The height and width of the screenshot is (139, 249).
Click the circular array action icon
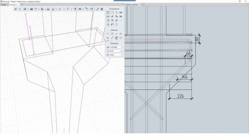pos(112,34)
